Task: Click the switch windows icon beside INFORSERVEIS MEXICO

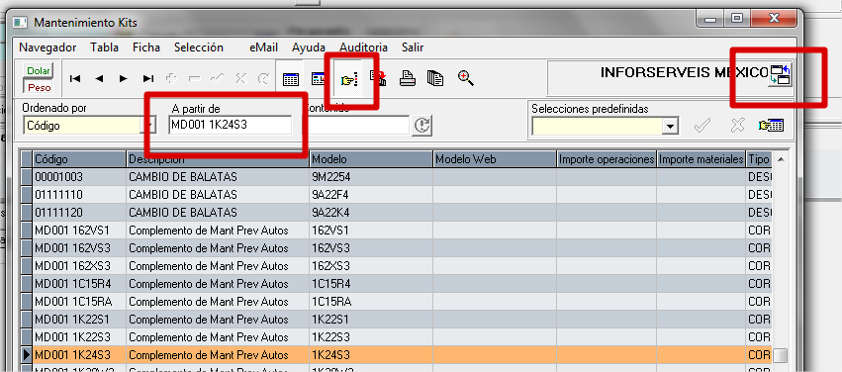Action: [x=780, y=75]
